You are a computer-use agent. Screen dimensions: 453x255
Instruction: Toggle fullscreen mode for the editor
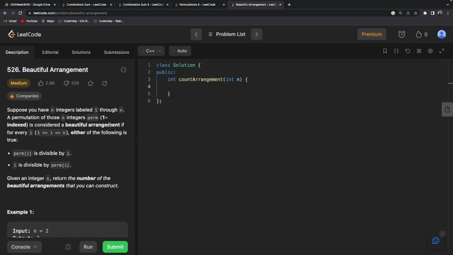tap(442, 51)
